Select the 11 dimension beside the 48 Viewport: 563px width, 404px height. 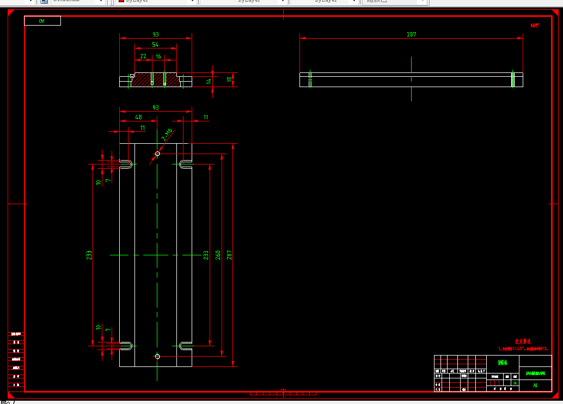[x=143, y=128]
